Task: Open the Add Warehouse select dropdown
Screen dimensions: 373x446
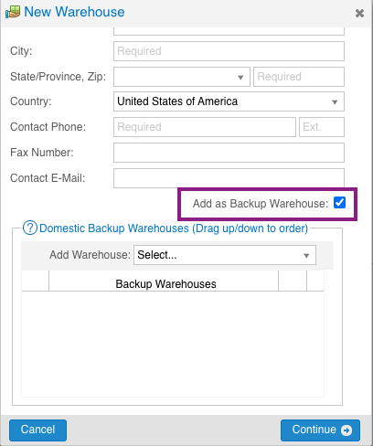Action: 225,255
